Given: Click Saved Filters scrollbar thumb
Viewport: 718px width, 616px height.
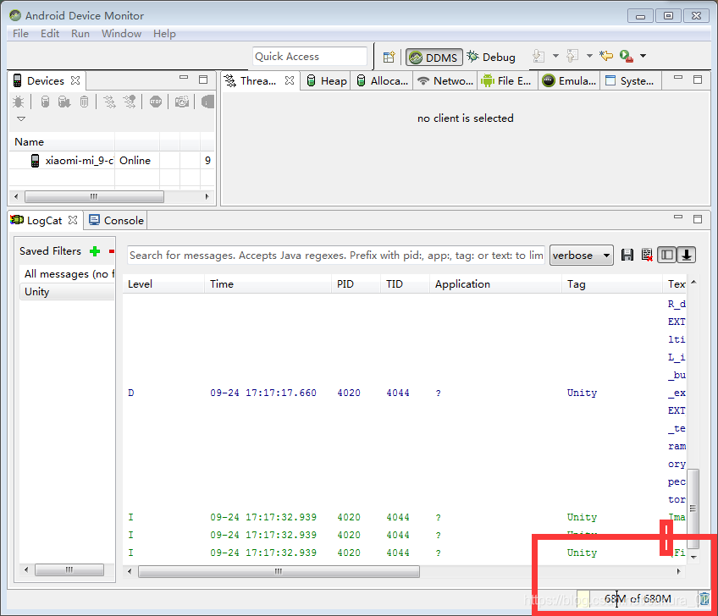Looking at the screenshot, I should tap(69, 569).
